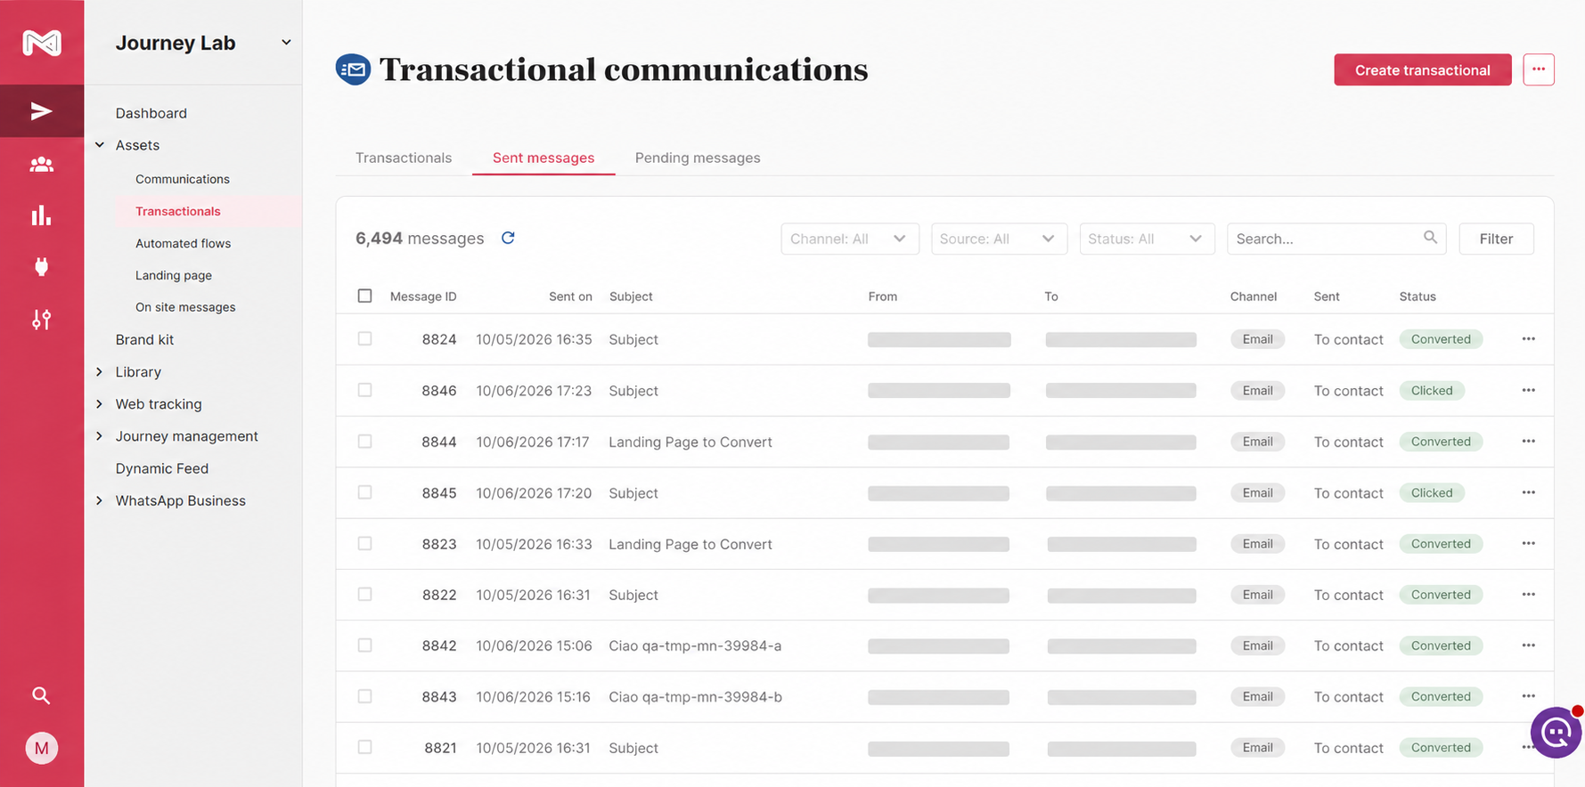
Task: Click the search magnifier in the red sidebar
Action: pos(41,695)
